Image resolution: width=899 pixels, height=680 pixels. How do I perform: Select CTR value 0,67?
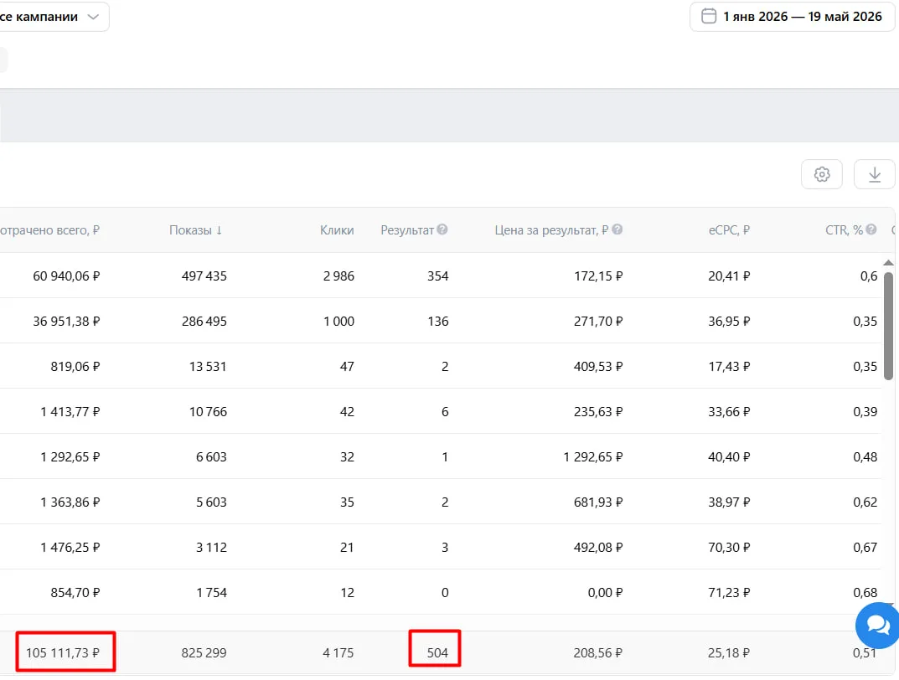point(865,548)
